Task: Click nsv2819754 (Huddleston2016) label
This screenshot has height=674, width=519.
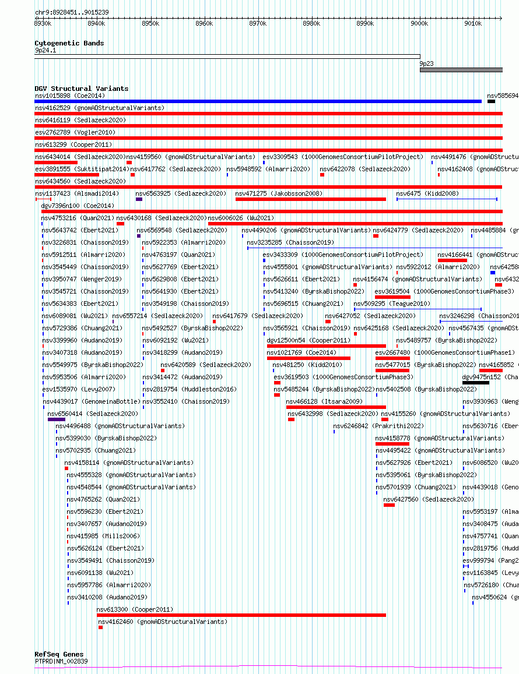Action: tap(190, 390)
